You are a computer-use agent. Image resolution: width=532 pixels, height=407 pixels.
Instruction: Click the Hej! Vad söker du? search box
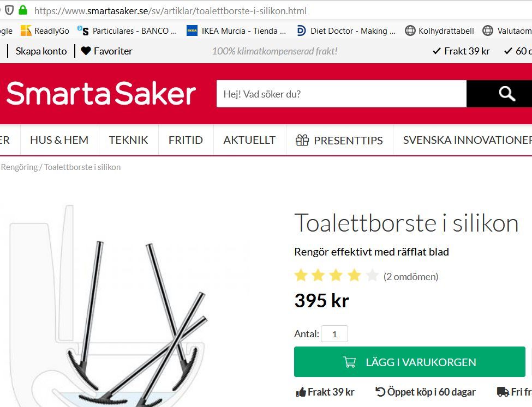(x=342, y=94)
